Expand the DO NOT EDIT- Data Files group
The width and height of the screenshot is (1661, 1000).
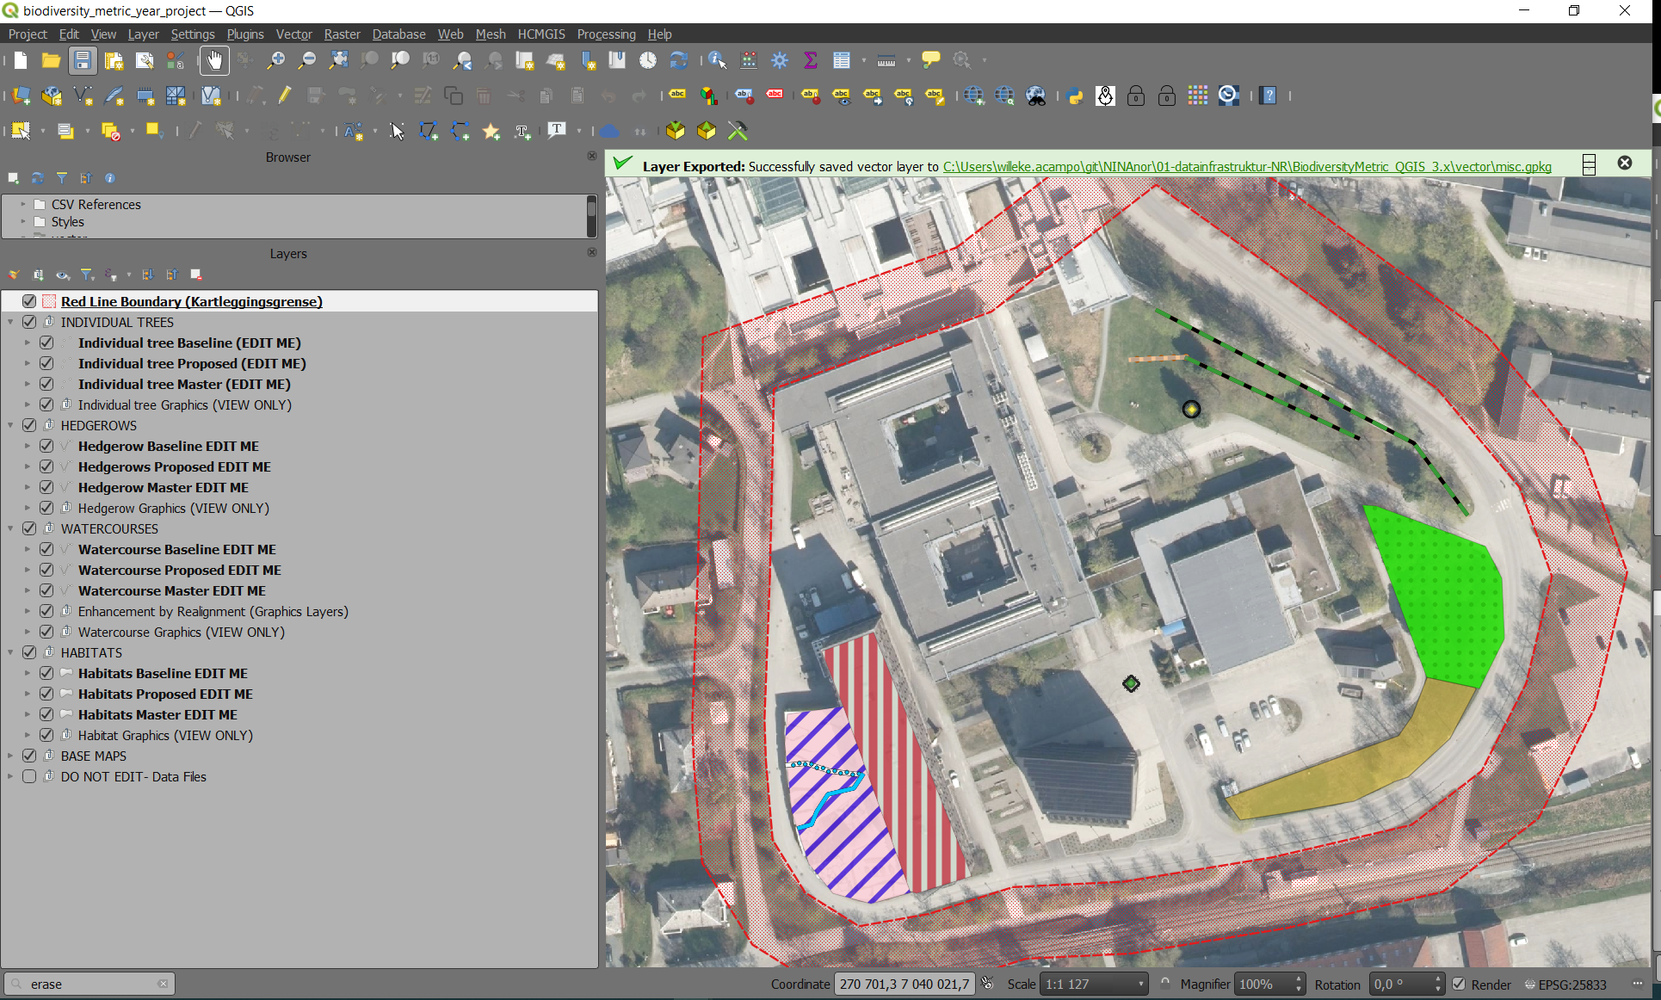coord(10,776)
